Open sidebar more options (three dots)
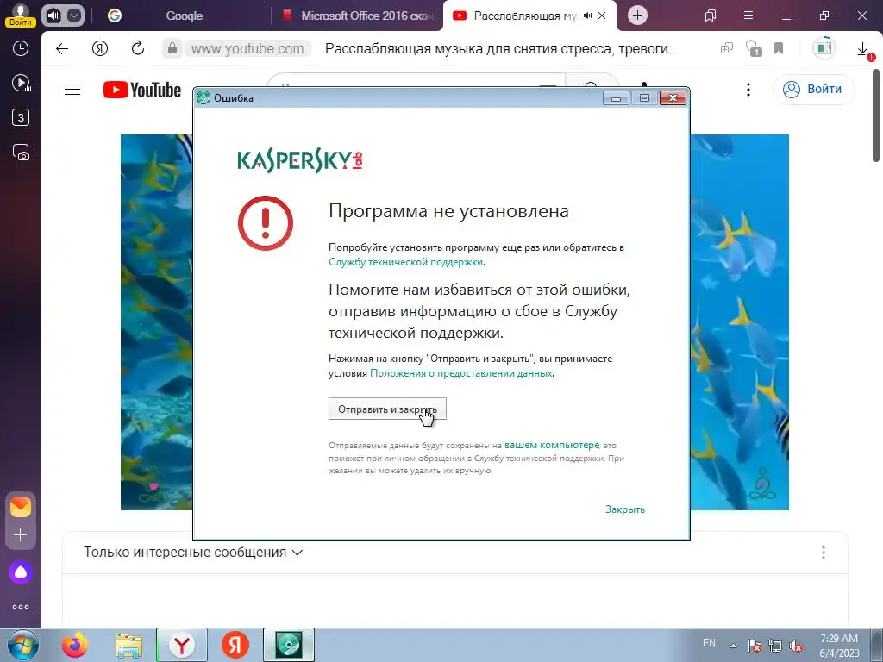Screen dimensions: 883x662 (21, 607)
